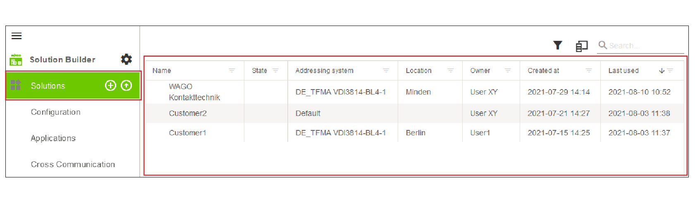The width and height of the screenshot is (695, 203).
Task: Open the Applications menu item
Action: (x=53, y=138)
